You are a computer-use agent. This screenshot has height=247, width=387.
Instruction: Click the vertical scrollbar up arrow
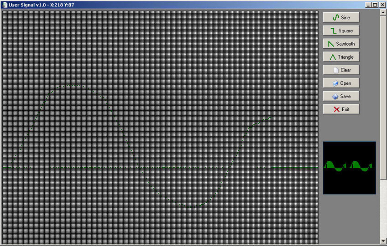pyautogui.click(x=383, y=12)
